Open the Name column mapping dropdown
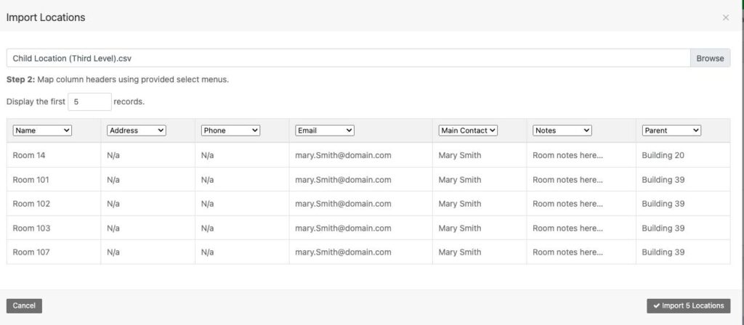The width and height of the screenshot is (744, 325). tap(42, 131)
